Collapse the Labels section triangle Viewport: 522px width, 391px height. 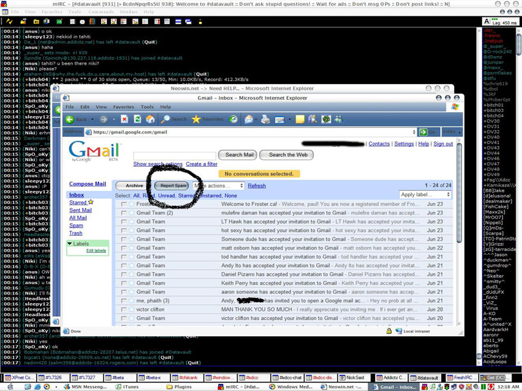tap(70, 244)
